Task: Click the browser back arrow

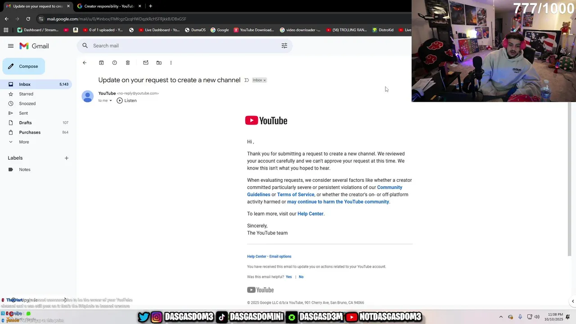Action: click(x=6, y=19)
